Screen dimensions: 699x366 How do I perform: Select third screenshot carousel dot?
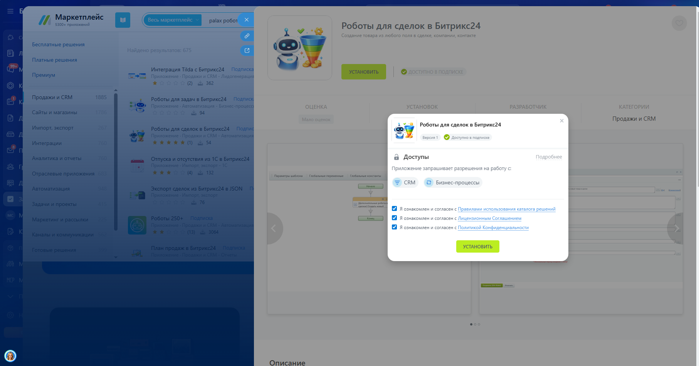tap(479, 324)
